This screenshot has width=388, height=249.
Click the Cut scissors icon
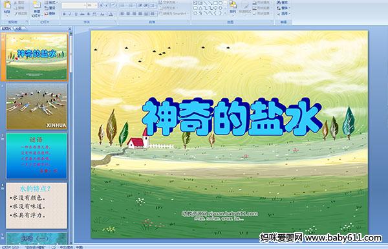point(16,3)
